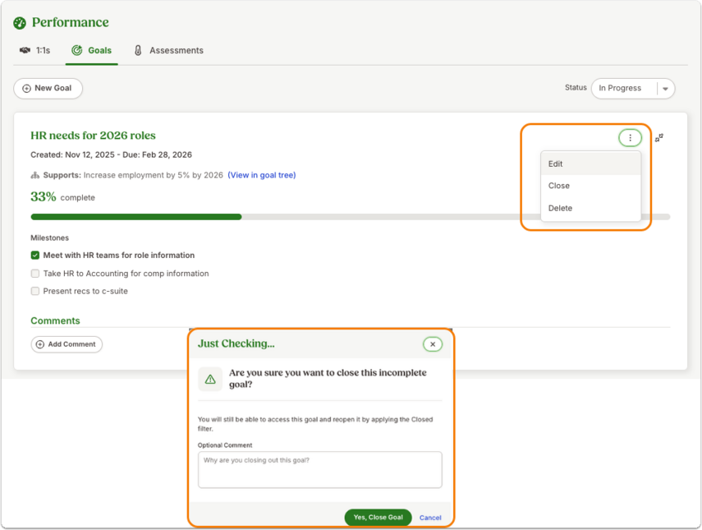
Task: Click the Add Comment button
Action: click(x=67, y=344)
